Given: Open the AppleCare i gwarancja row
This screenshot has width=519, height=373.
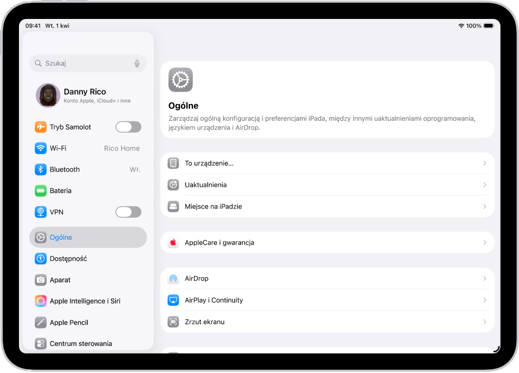Looking at the screenshot, I should [327, 243].
